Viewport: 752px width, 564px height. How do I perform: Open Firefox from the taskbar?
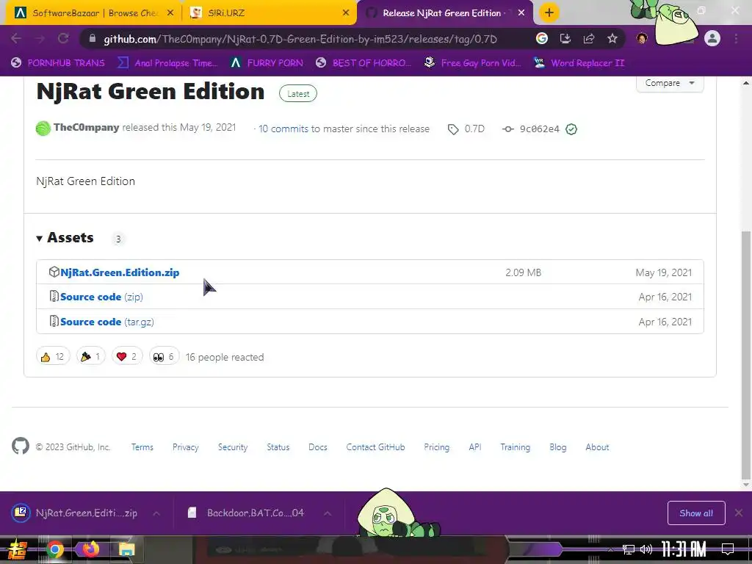(x=90, y=549)
